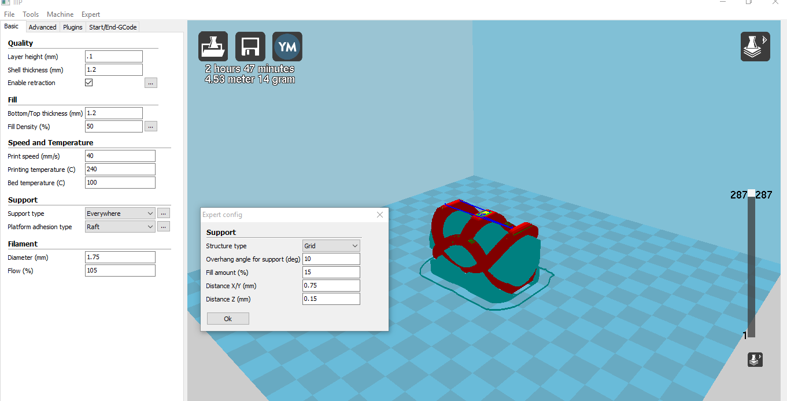The height and width of the screenshot is (401, 787).
Task: Click the Distance X/Y input field
Action: (331, 285)
